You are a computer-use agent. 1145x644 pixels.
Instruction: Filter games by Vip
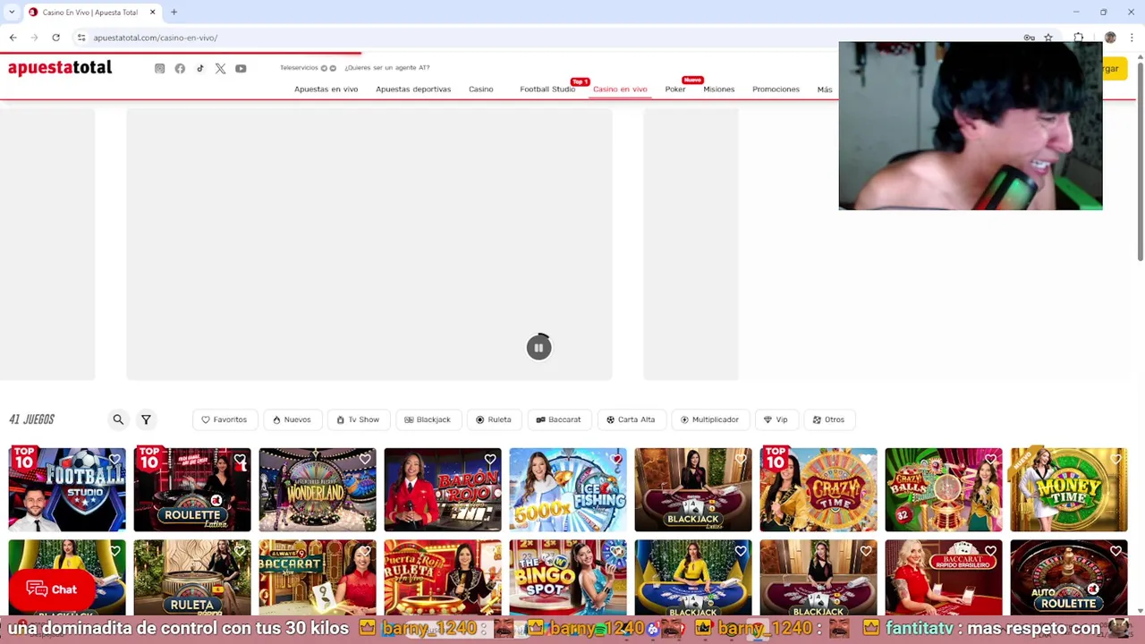[776, 419]
